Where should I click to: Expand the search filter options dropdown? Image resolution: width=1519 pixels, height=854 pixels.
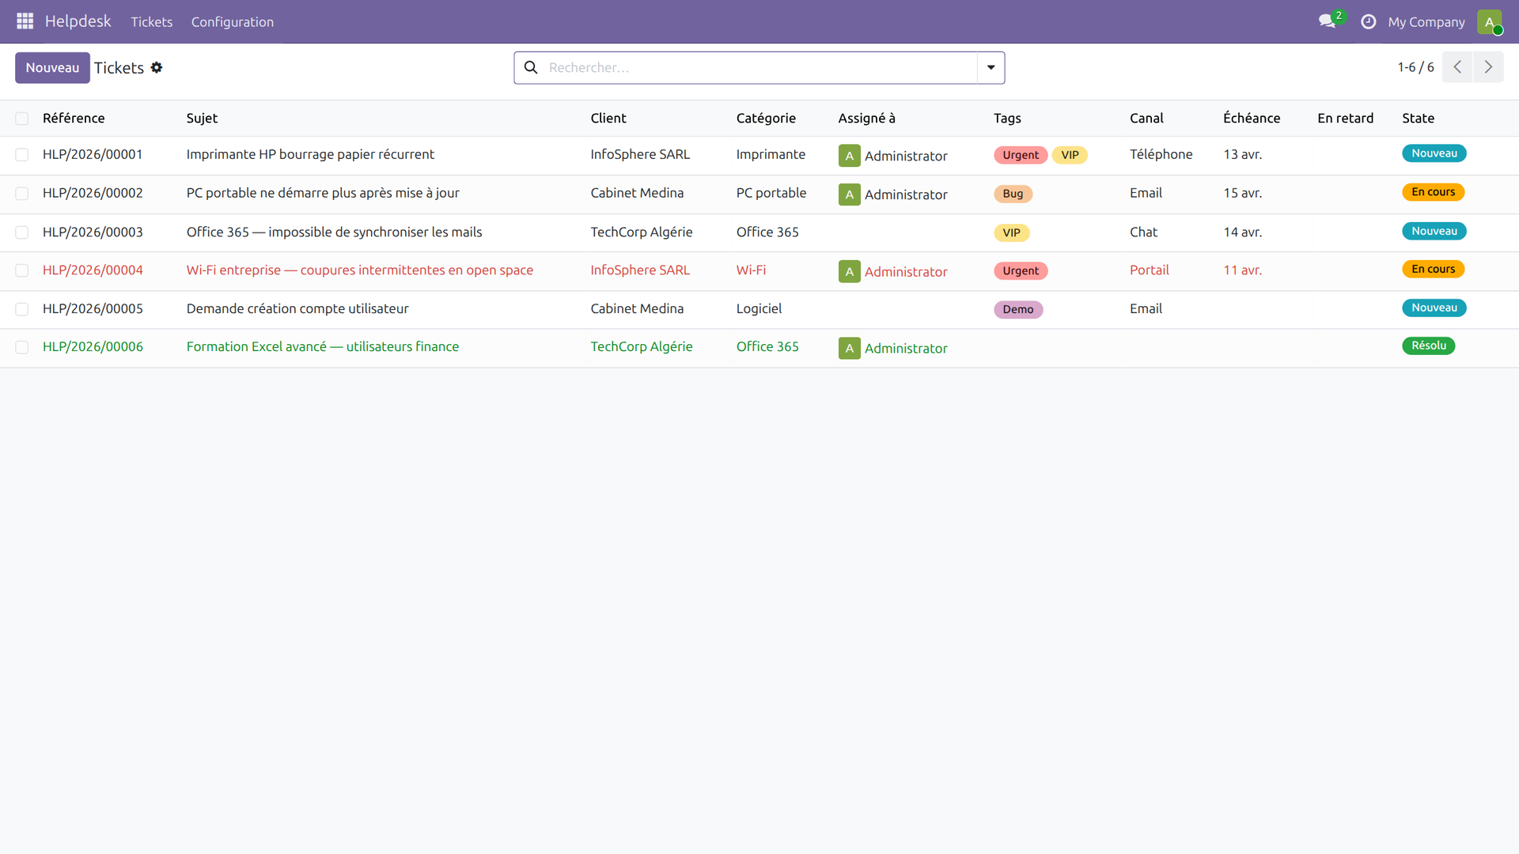coord(991,68)
